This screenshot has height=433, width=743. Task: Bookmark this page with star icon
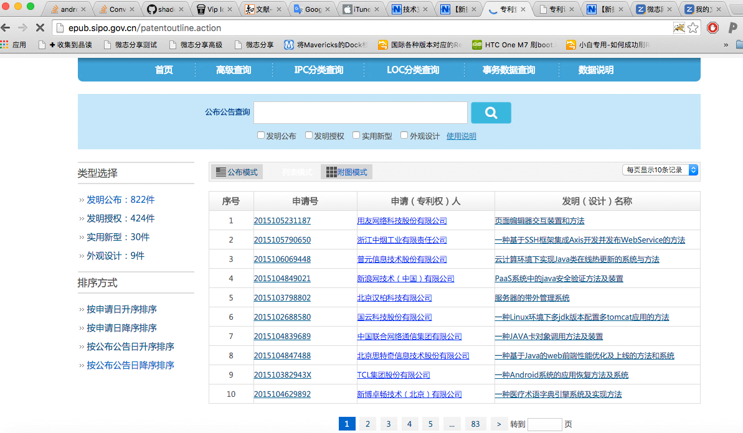693,28
